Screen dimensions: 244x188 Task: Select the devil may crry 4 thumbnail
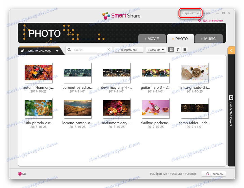(x=117, y=73)
